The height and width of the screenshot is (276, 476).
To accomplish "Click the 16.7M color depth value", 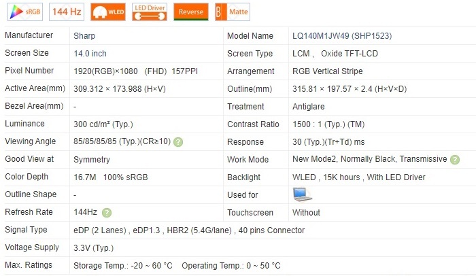I will pyautogui.click(x=85, y=177).
